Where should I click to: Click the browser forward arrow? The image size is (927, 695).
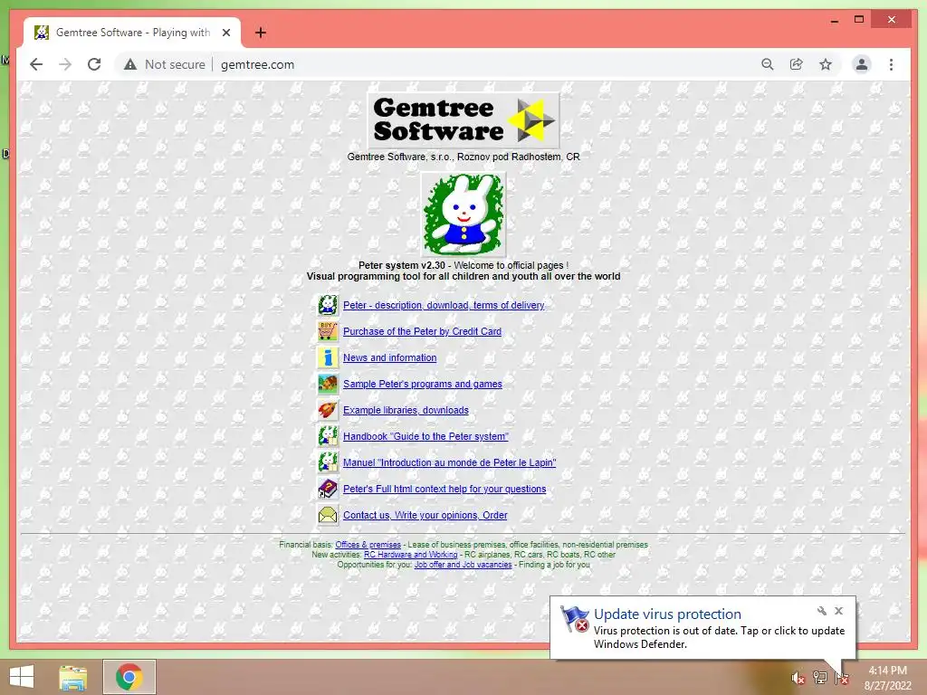65,64
